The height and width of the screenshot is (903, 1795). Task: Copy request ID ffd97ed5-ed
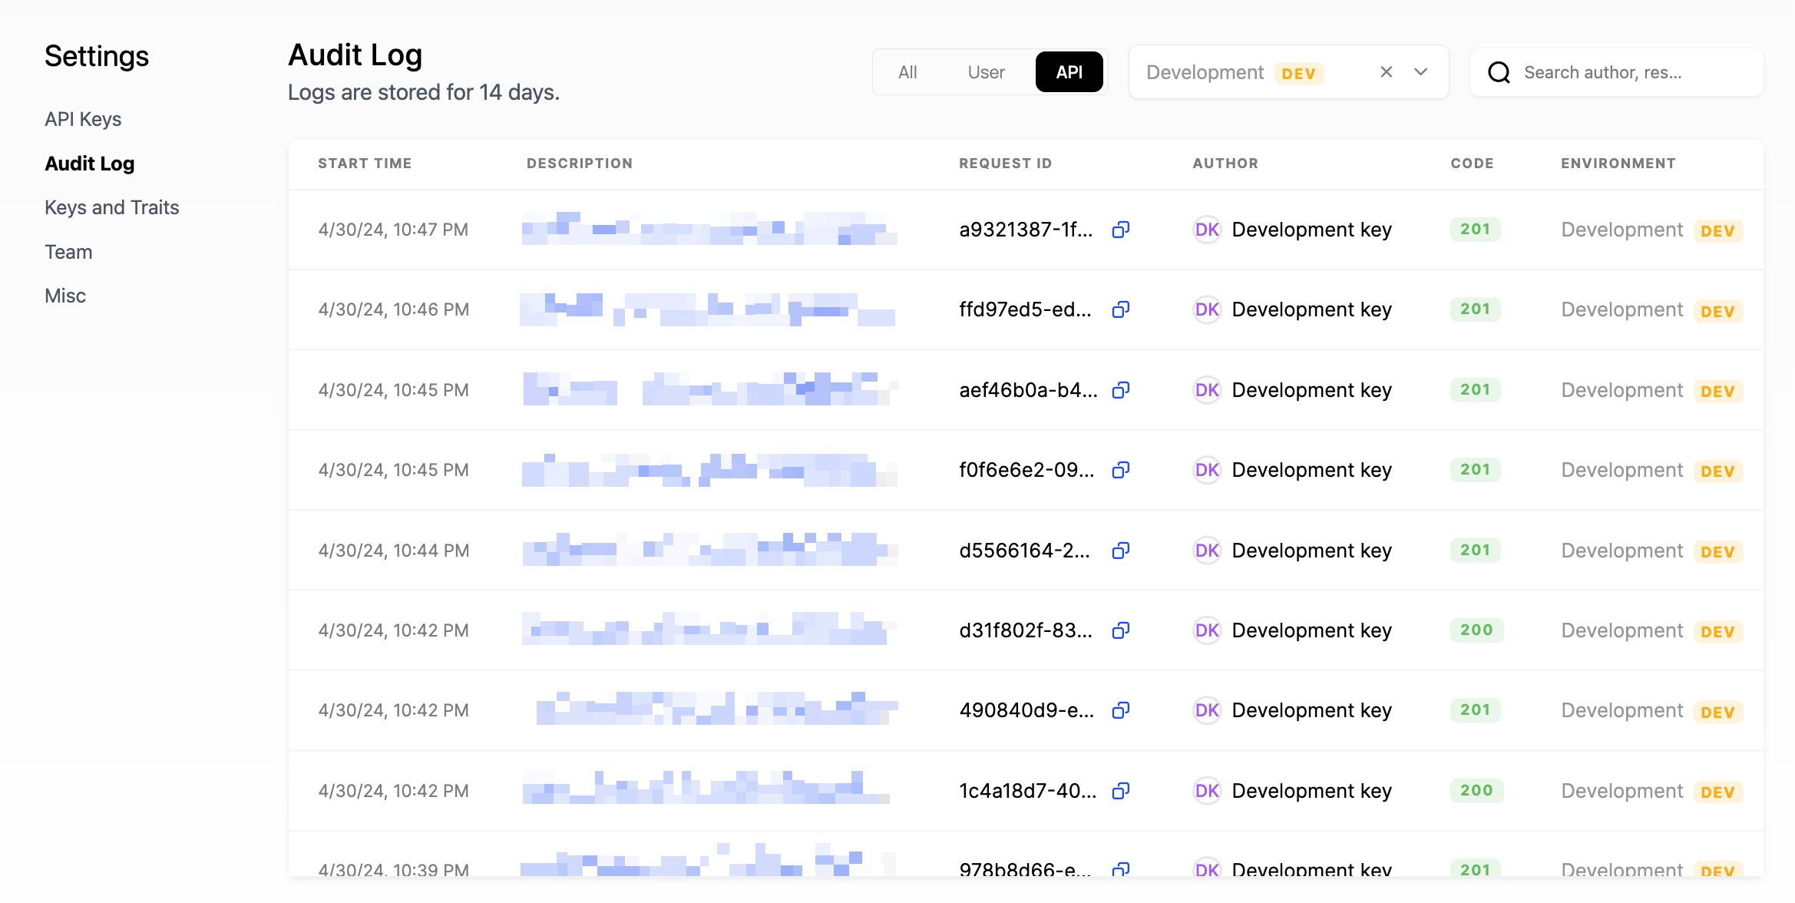[x=1121, y=309]
